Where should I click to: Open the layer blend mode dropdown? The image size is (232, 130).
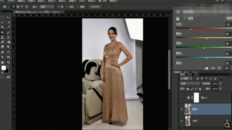click(190, 84)
